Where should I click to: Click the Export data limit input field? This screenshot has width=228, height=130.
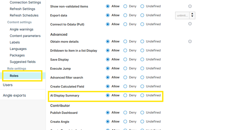click(182, 15)
